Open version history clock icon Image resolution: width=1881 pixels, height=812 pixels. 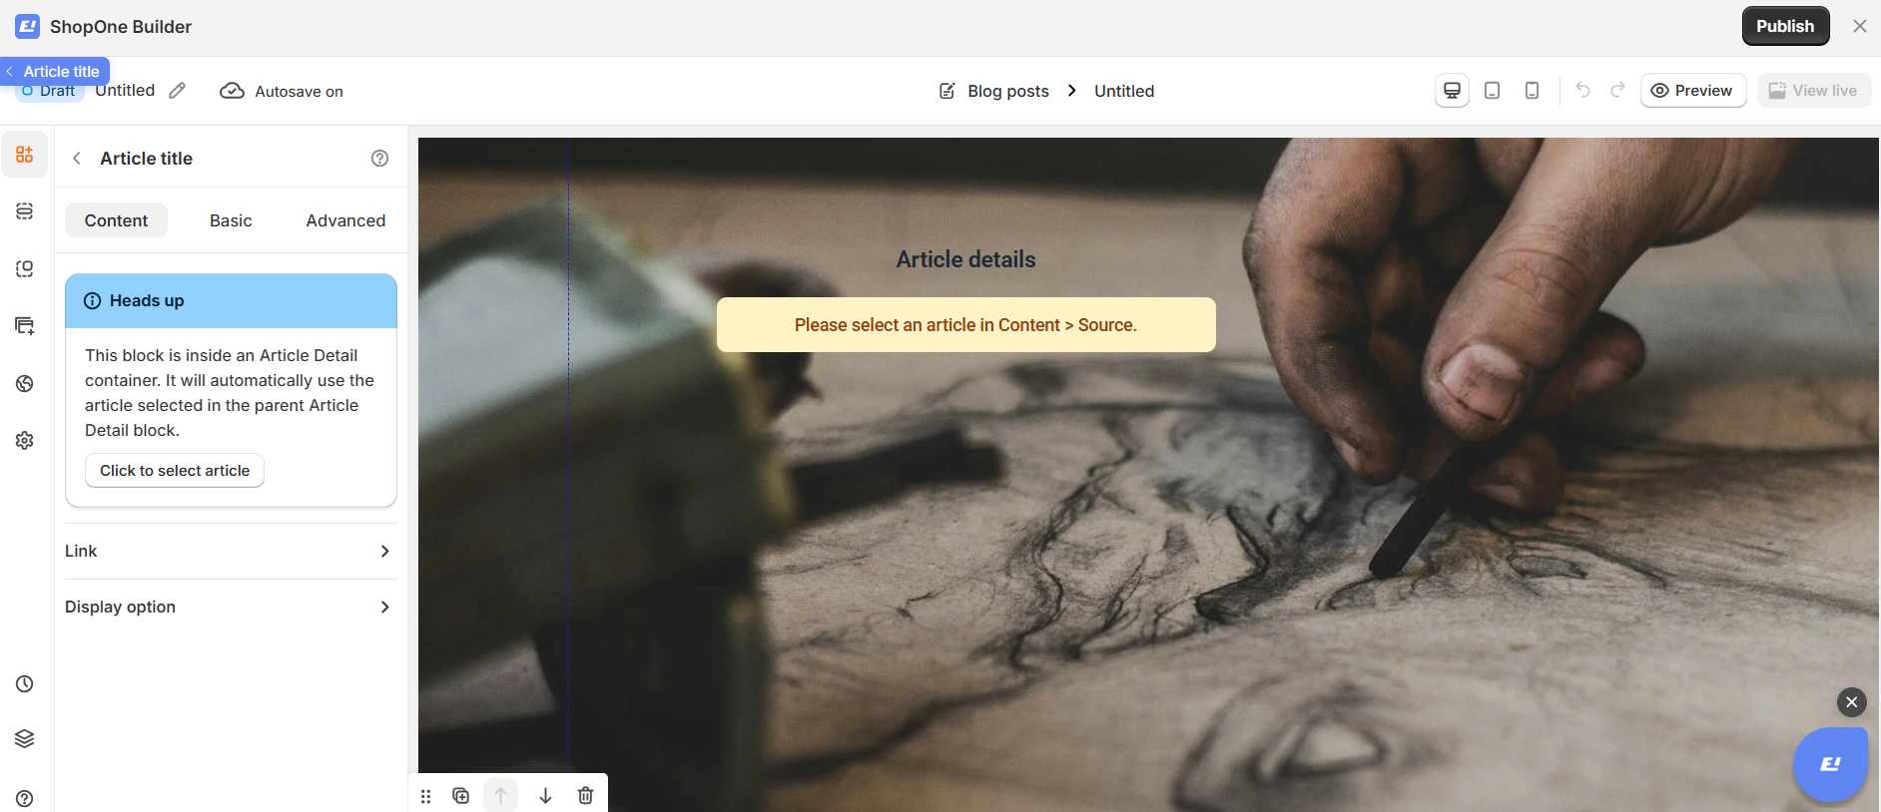pyautogui.click(x=25, y=684)
